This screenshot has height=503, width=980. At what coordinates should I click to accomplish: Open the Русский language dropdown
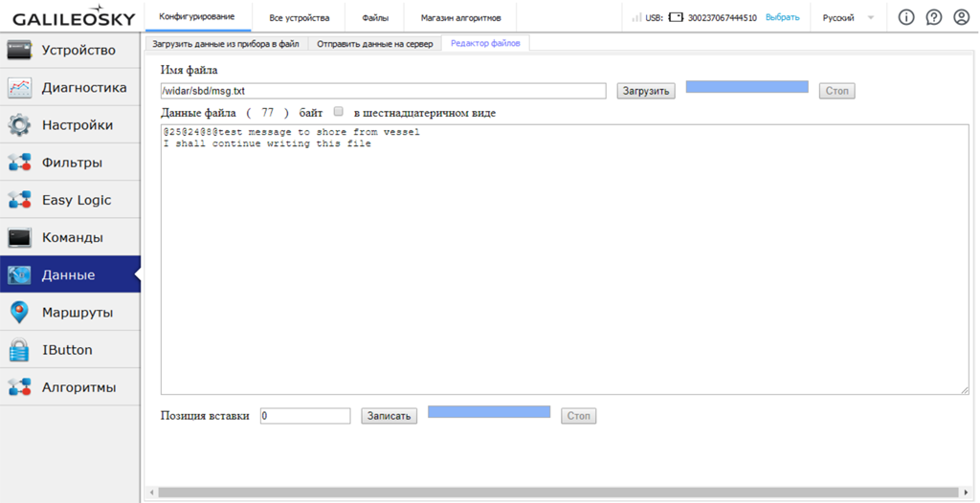[848, 18]
